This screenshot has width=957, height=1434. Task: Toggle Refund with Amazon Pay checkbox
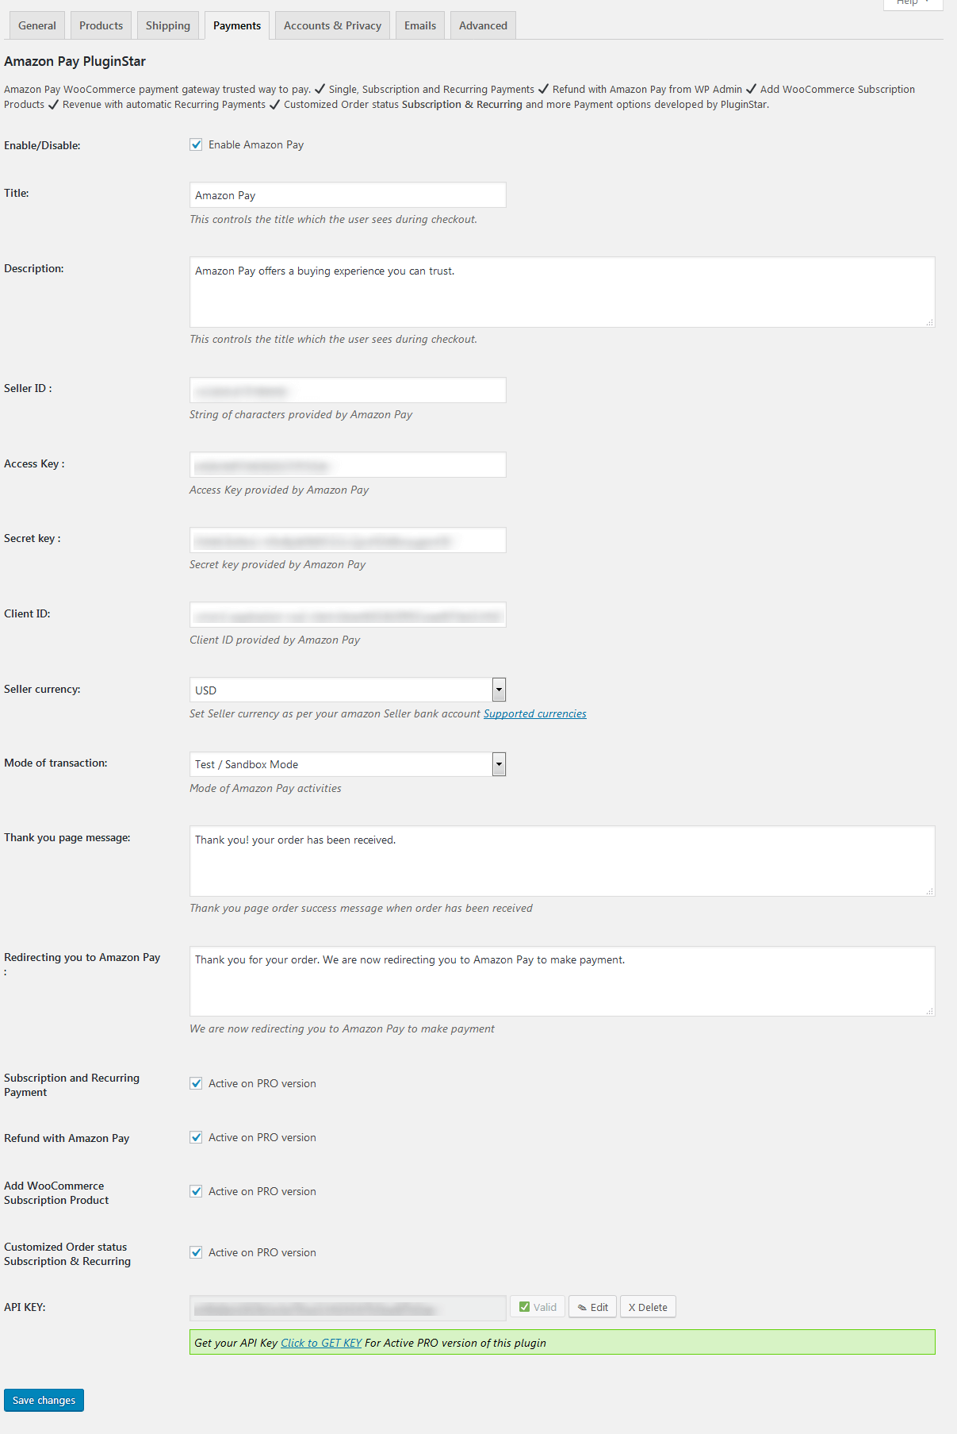click(196, 1137)
